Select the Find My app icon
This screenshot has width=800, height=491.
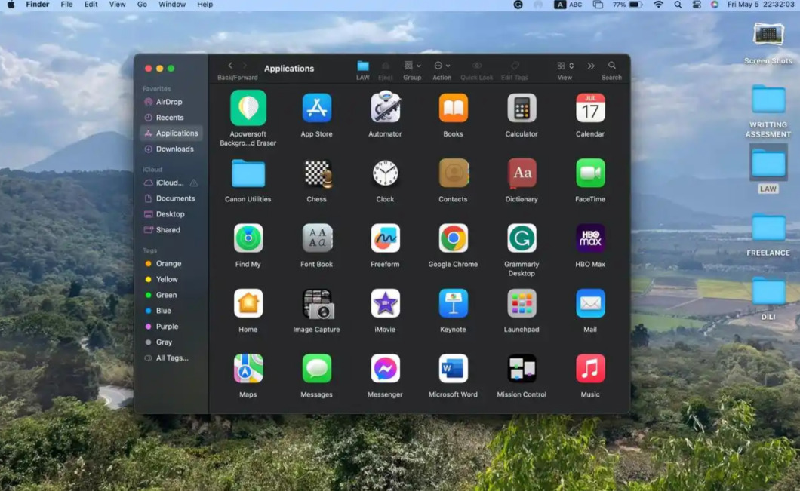click(248, 238)
